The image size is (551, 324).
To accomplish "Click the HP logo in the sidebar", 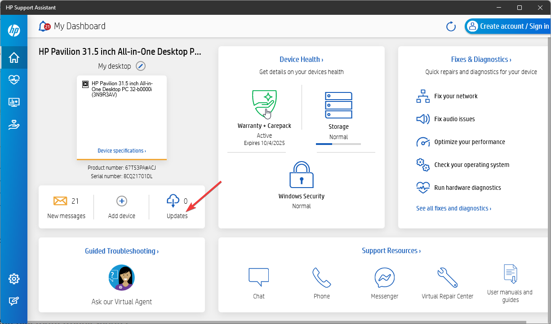I will (14, 31).
